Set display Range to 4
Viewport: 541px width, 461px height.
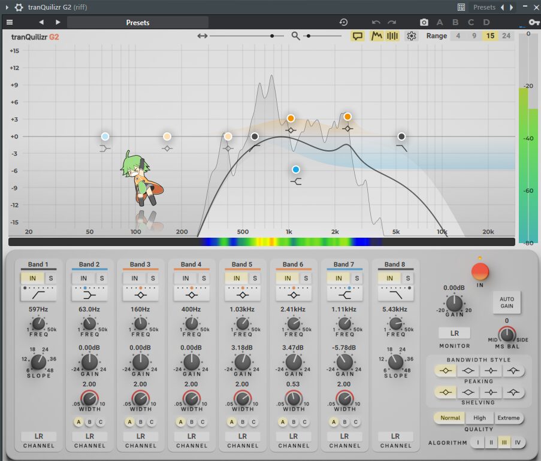tap(458, 36)
